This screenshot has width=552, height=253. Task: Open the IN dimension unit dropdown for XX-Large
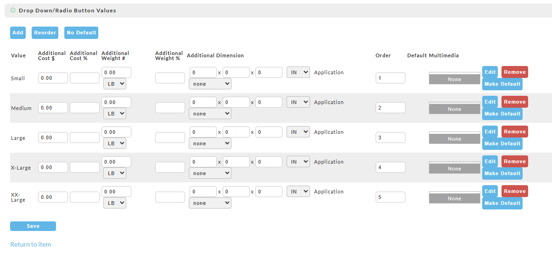[298, 192]
